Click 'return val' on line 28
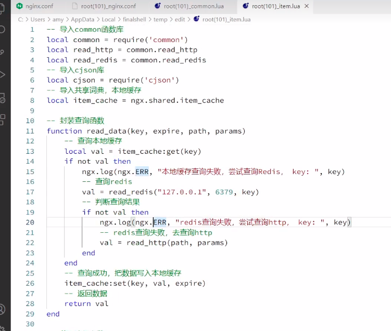The height and width of the screenshot is (331, 391). 86,303
